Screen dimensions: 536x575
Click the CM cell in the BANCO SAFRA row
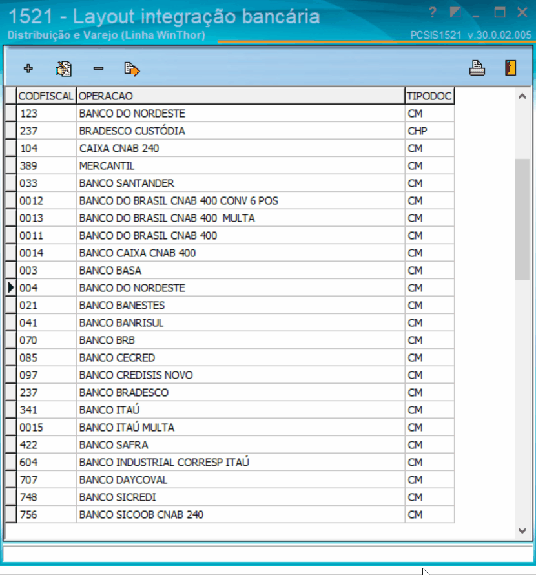coord(429,445)
